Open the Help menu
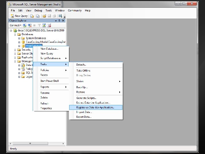The image size is (205, 154). point(88,11)
